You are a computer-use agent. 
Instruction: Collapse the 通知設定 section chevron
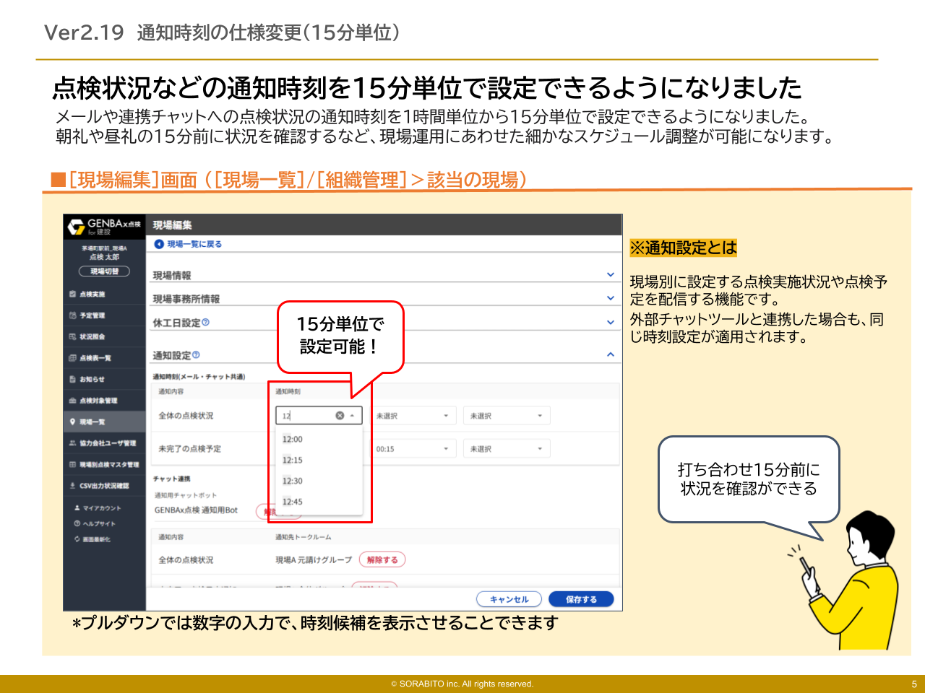pos(611,354)
